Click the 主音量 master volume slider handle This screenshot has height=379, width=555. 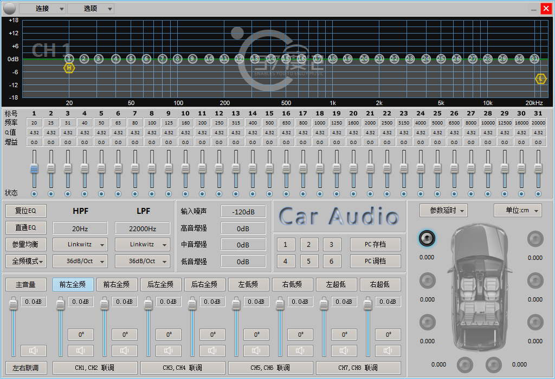[14, 304]
